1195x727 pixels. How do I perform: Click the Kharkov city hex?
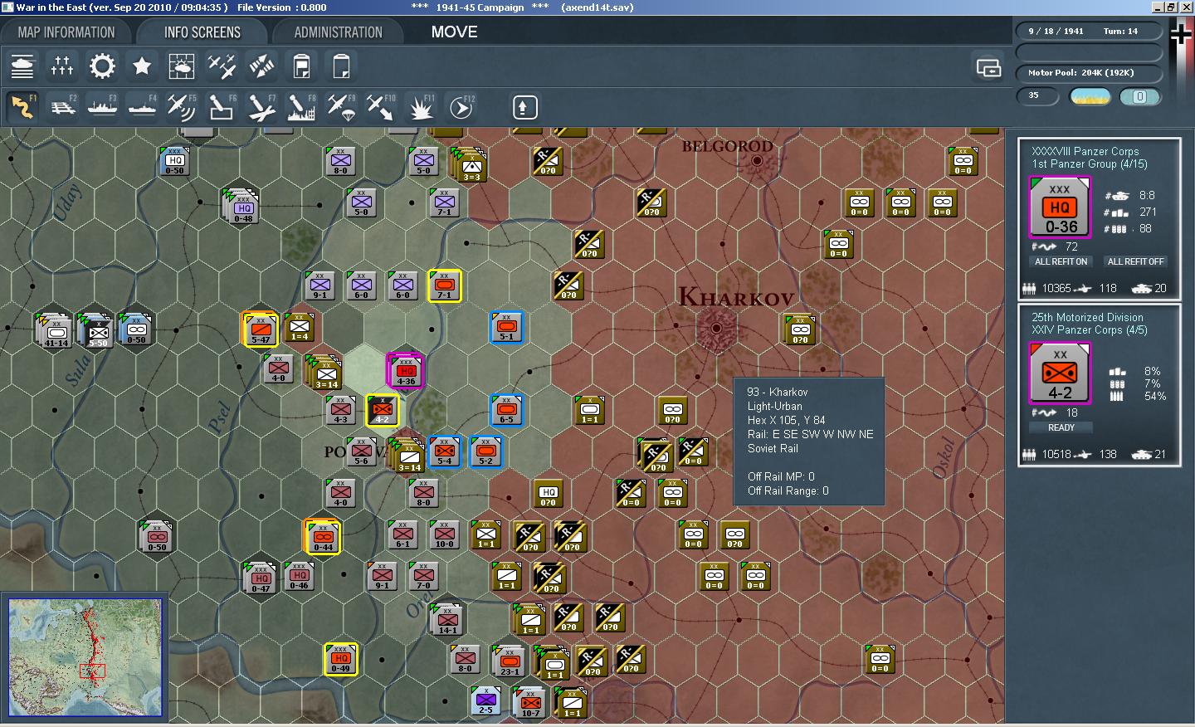[715, 328]
